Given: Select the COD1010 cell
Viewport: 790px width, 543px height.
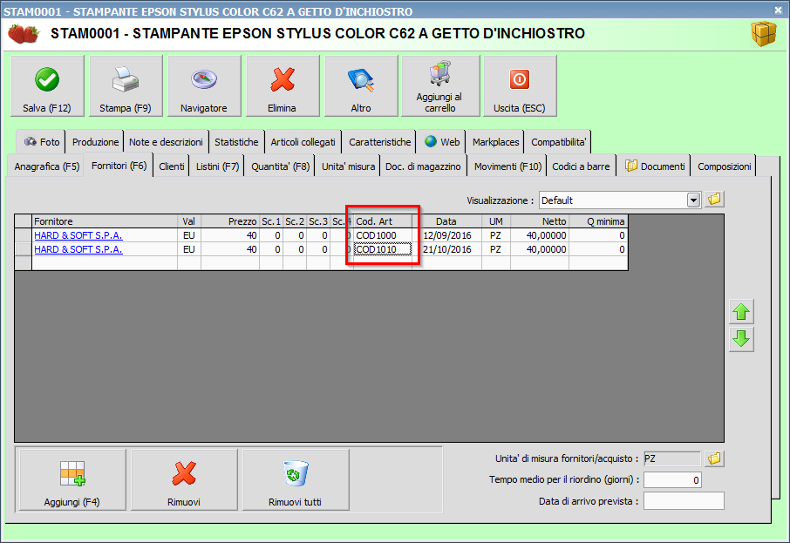Looking at the screenshot, I should [383, 249].
